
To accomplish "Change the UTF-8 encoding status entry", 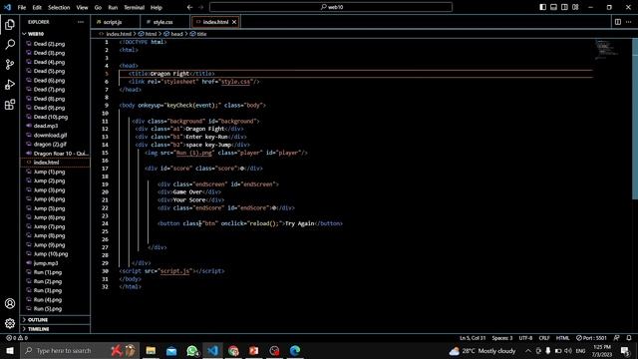I will [x=525, y=338].
